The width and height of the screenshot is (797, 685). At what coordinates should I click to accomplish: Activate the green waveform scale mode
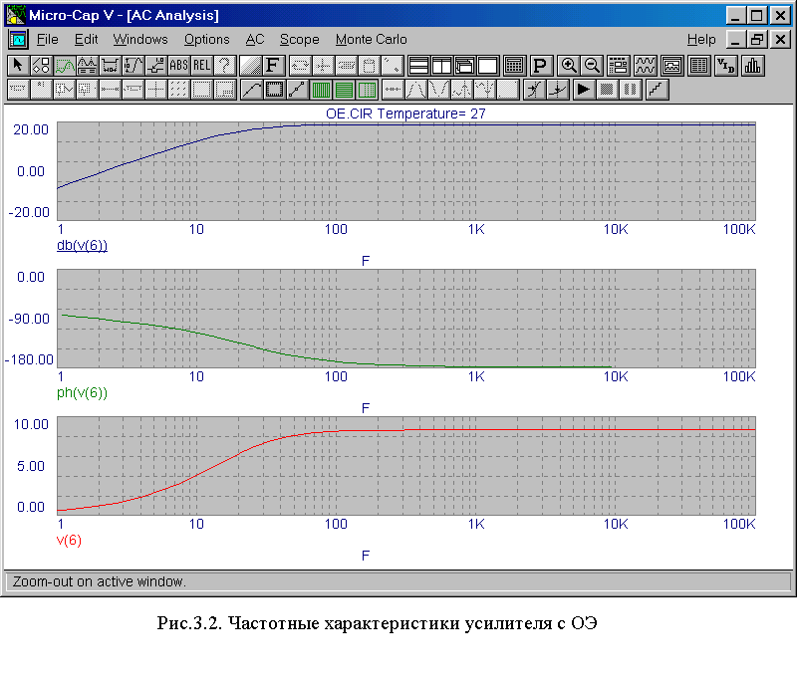pyautogui.click(x=64, y=66)
